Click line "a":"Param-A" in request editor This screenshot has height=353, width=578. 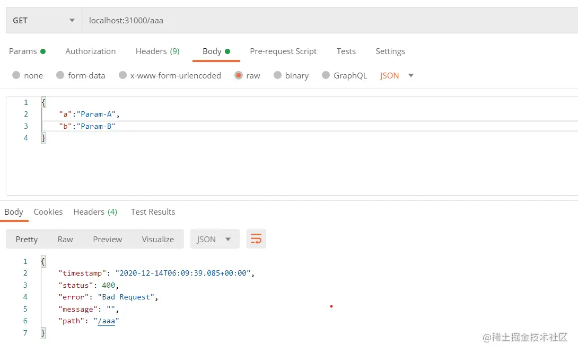pyautogui.click(x=89, y=114)
